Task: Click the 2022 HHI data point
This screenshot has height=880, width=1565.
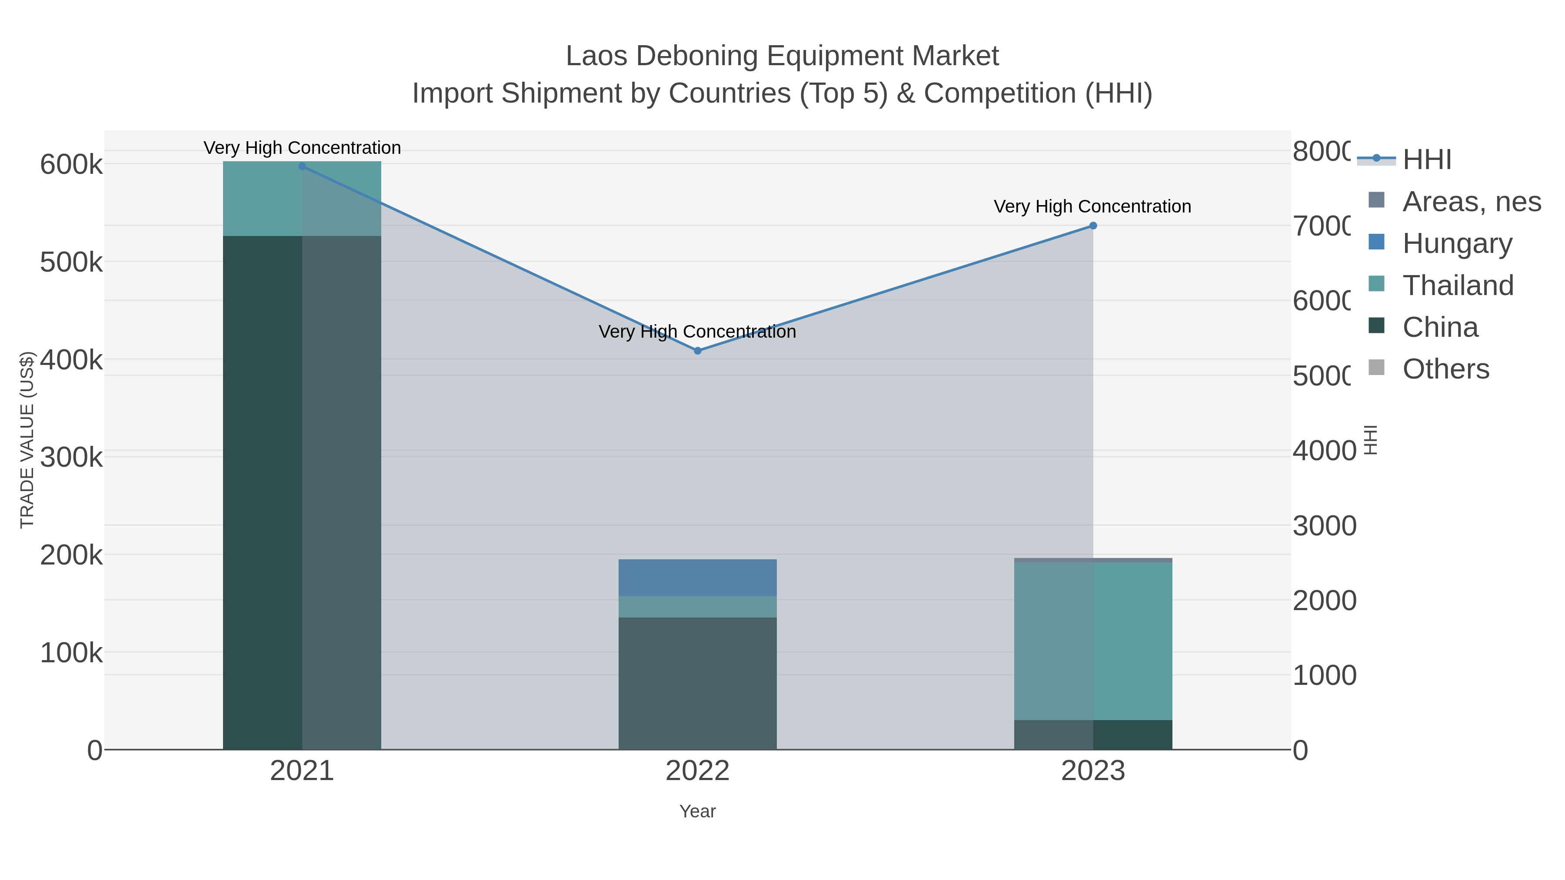Action: 697,350
